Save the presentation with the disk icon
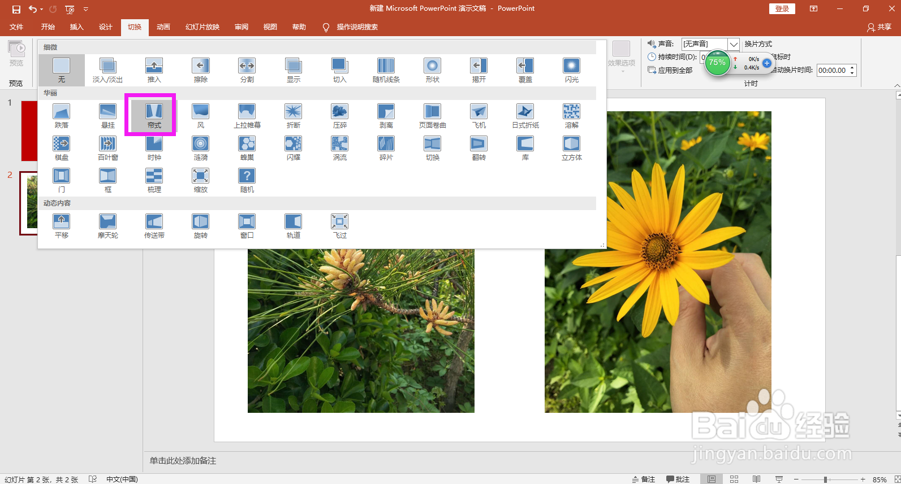This screenshot has width=901, height=484. pos(16,9)
